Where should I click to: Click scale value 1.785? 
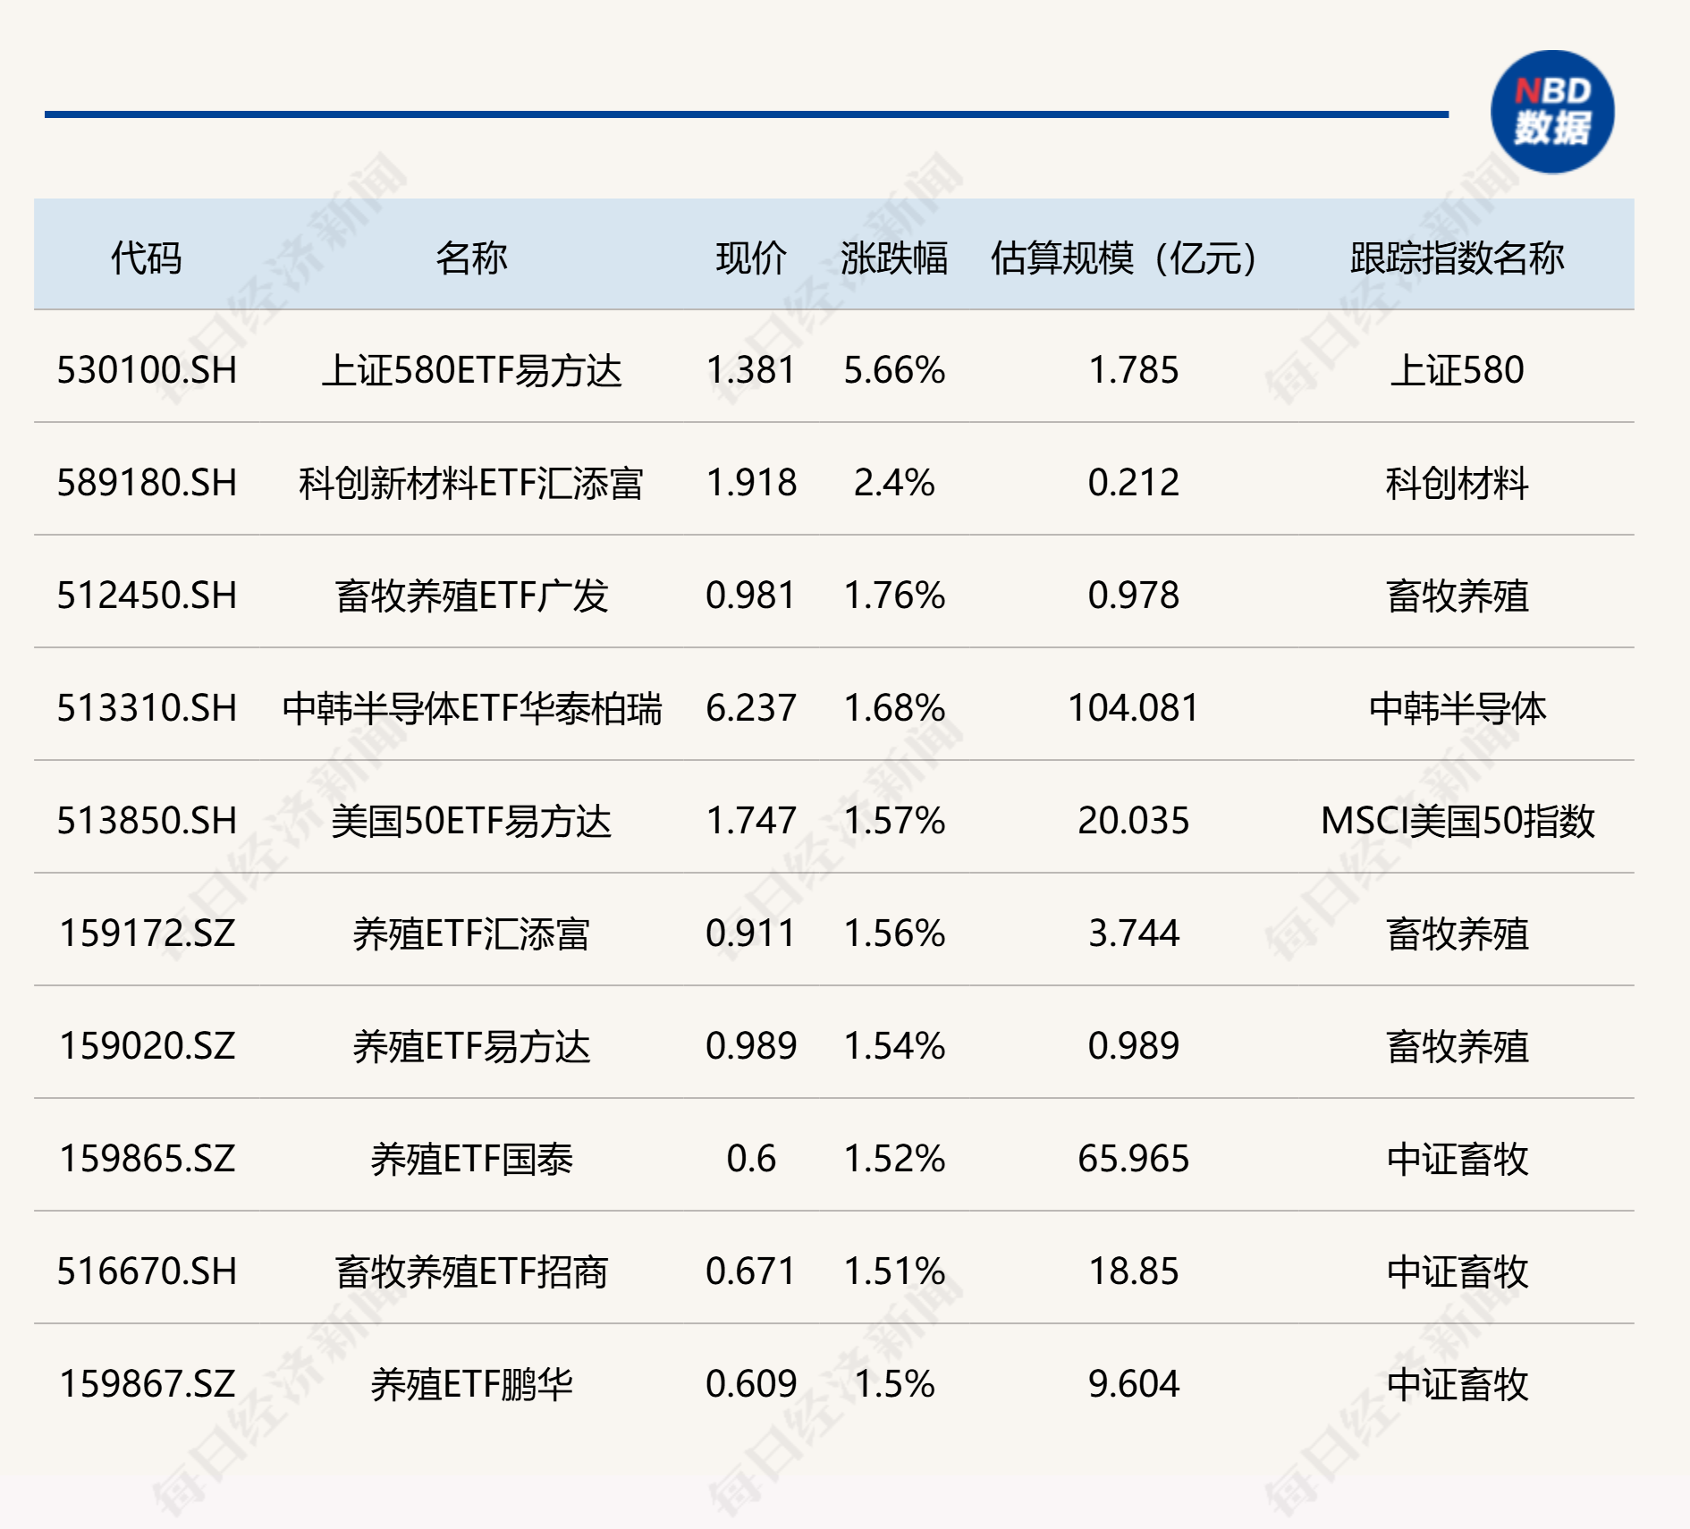(1133, 370)
